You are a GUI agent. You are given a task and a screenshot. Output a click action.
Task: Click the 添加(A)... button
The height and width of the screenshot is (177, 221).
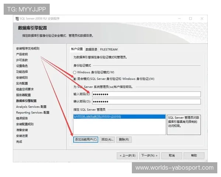107,140
